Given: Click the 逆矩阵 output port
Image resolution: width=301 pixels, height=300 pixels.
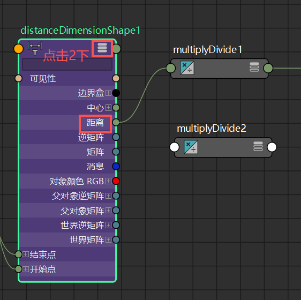Looking at the screenshot, I should (116, 137).
